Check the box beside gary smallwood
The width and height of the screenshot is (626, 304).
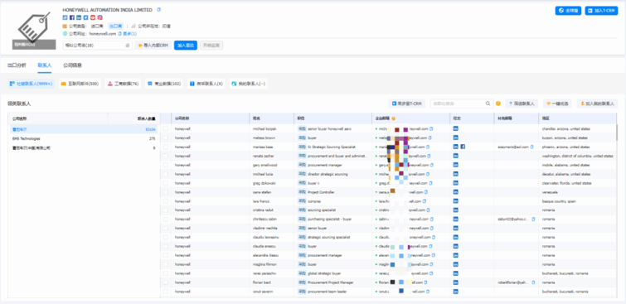166,165
